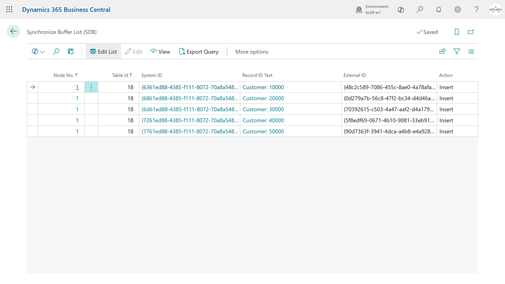The width and height of the screenshot is (505, 284).
Task: Open Record ID Text column header menu
Action: [x=257, y=75]
